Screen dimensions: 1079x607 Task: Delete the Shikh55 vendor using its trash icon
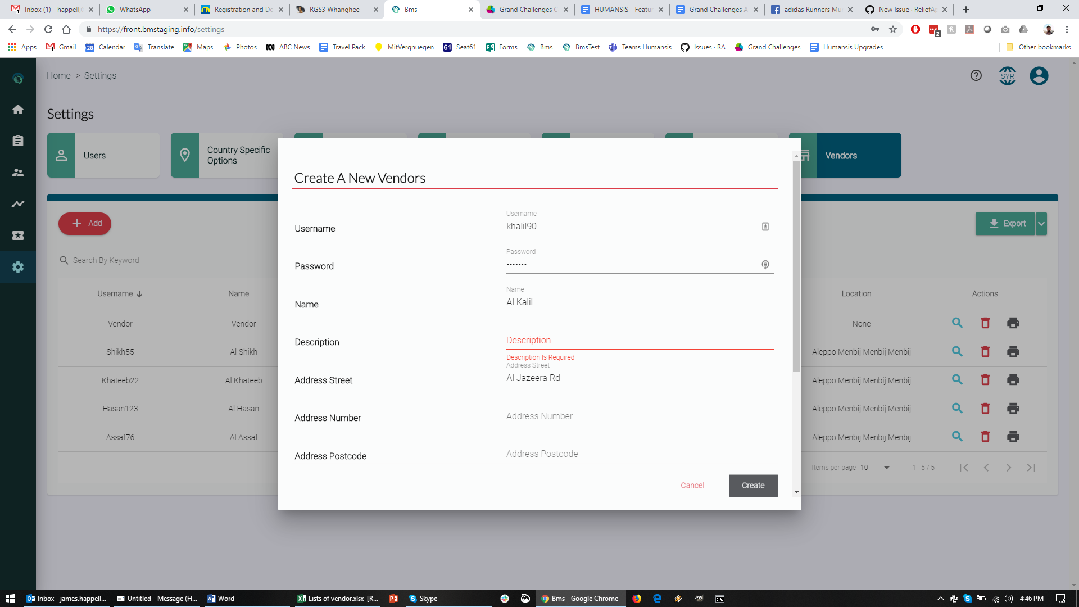(985, 351)
